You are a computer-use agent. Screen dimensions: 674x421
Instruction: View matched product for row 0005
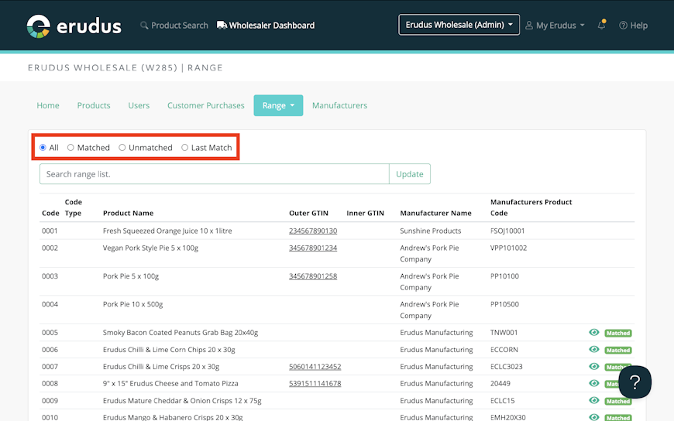click(594, 333)
